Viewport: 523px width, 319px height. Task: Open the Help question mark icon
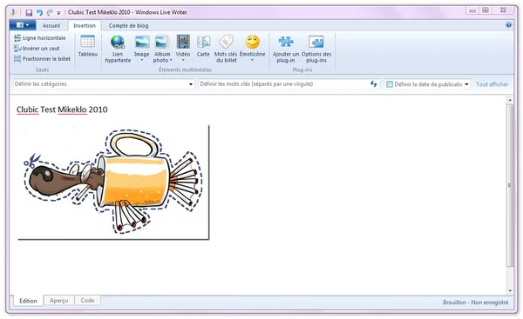[508, 25]
